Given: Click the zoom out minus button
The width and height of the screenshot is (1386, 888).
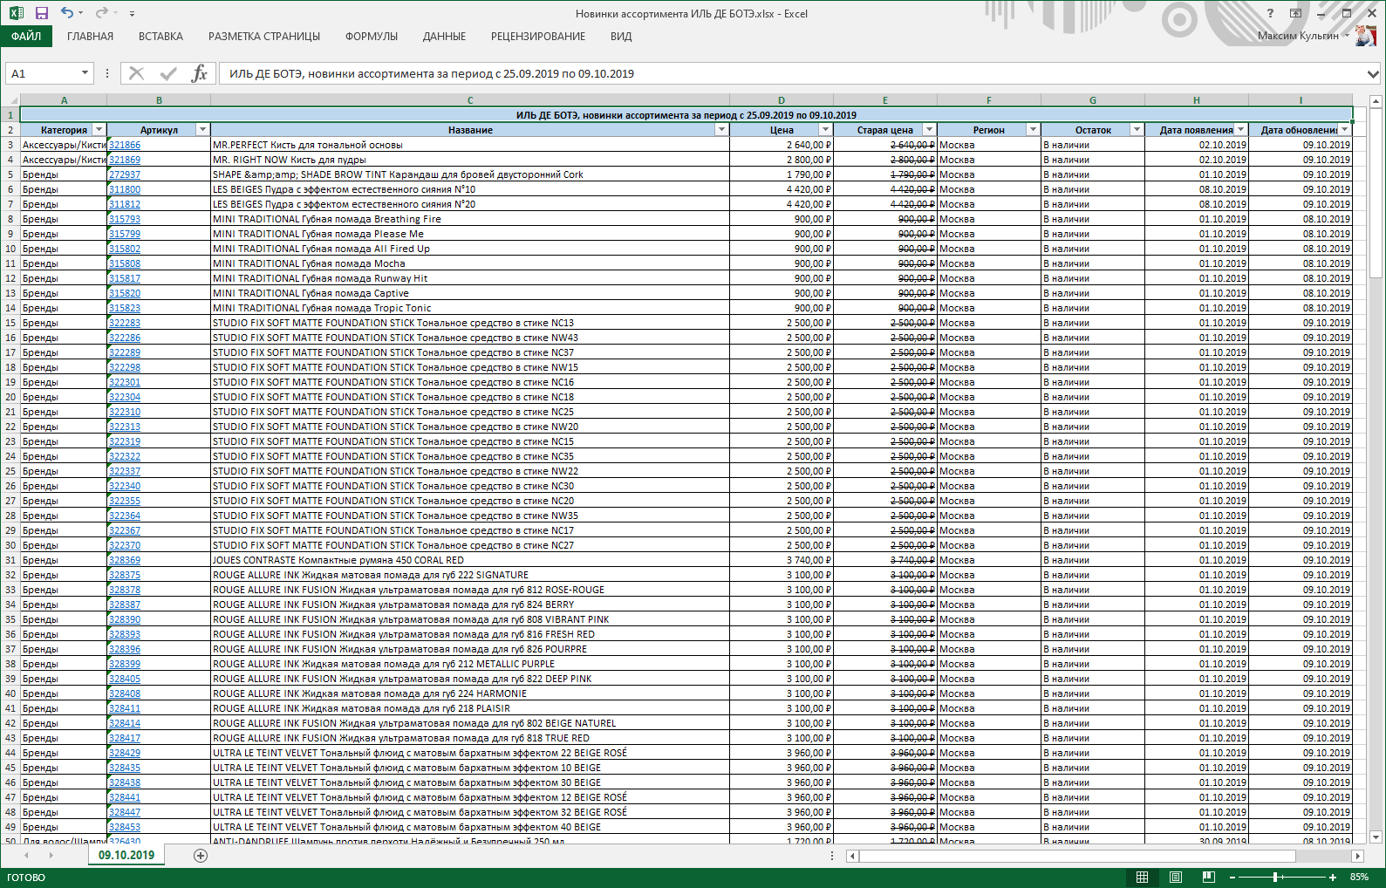Looking at the screenshot, I should [1232, 877].
